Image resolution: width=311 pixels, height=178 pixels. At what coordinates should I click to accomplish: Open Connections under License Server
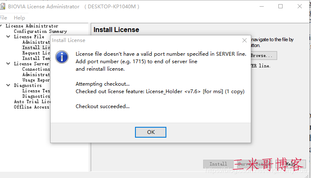tap(36, 69)
